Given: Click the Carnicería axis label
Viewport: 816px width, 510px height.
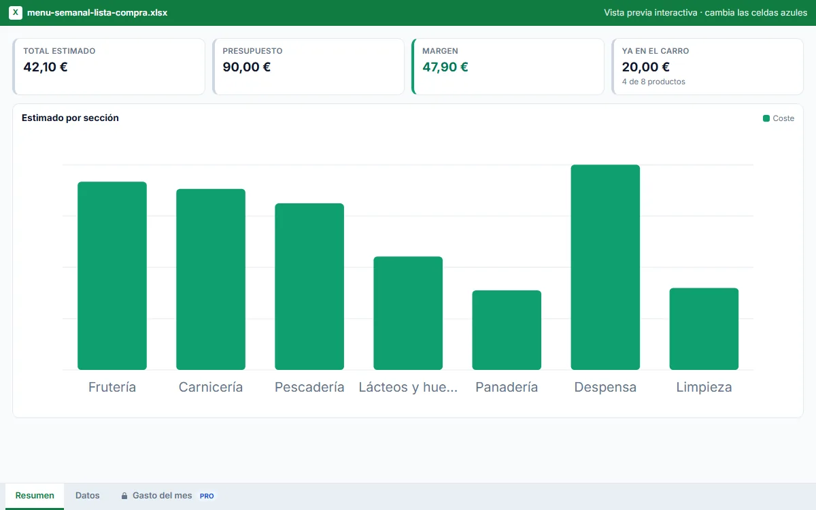Looking at the screenshot, I should coord(211,387).
